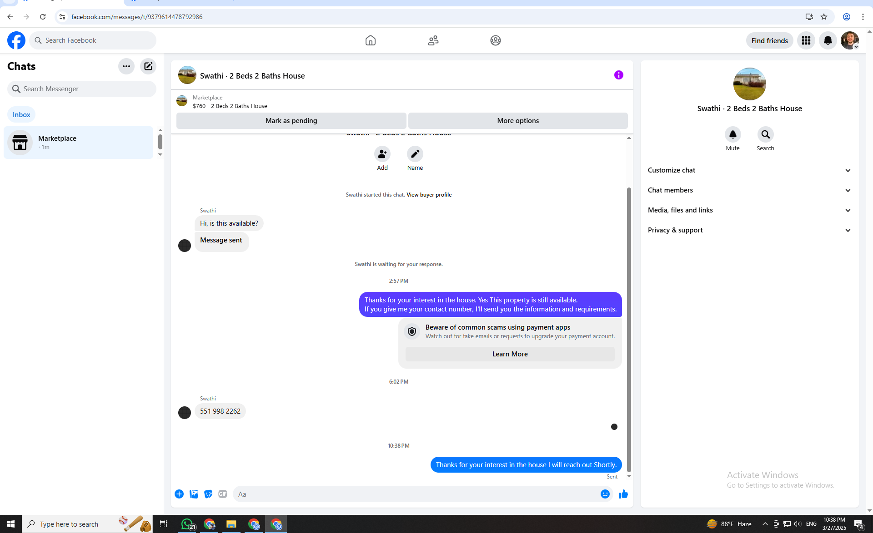
Task: Click the 'Hi, is this available?' message
Action: (229, 223)
